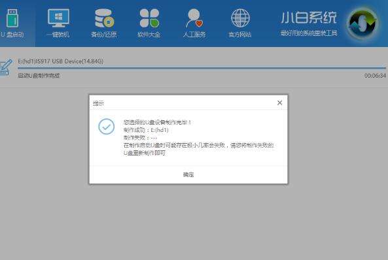
Task: Open the 一键装机 section
Action: [58, 24]
